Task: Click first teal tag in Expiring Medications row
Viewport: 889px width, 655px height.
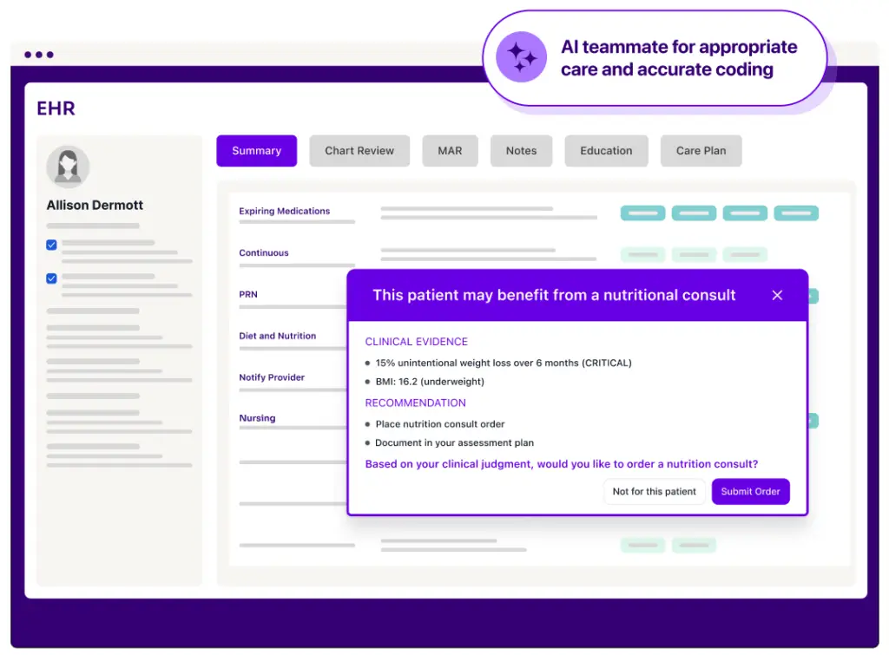Action: point(642,213)
